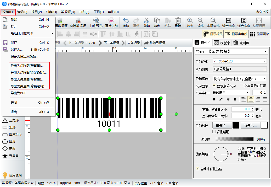Screen dimensions: 271x187
Task: Fit to height with 适合高度
Action: point(244,23)
